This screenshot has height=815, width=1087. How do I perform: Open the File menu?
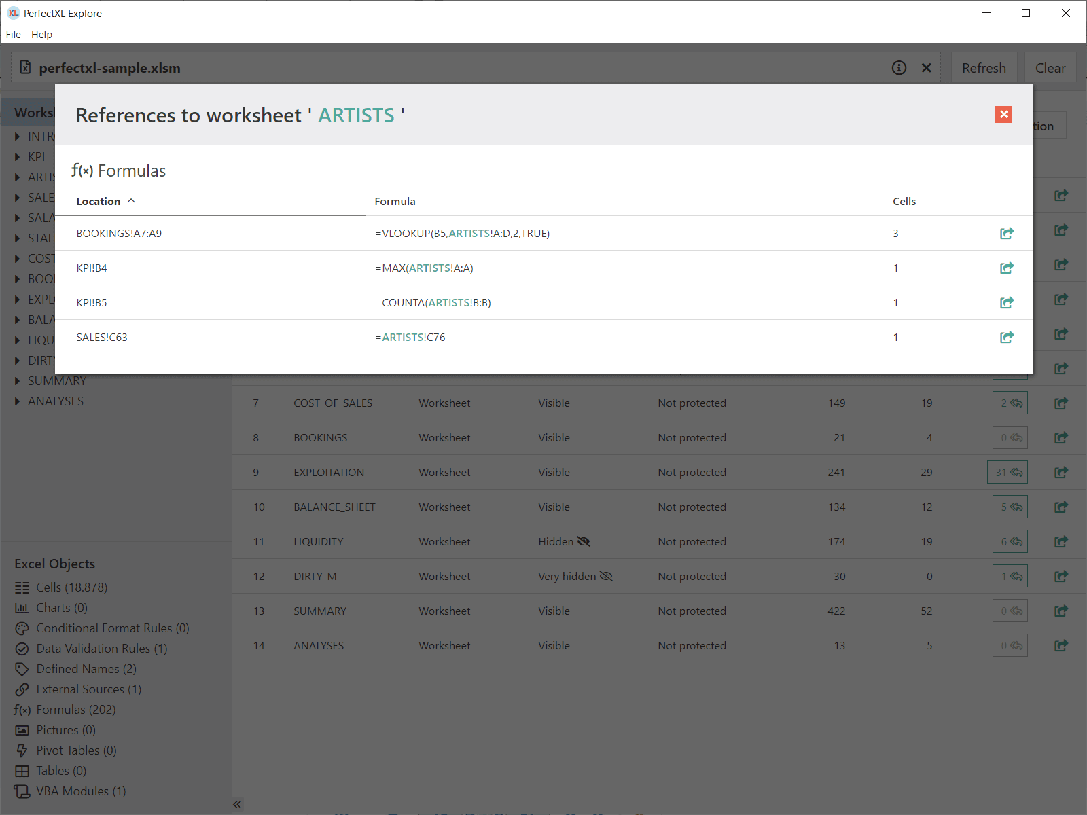click(14, 35)
